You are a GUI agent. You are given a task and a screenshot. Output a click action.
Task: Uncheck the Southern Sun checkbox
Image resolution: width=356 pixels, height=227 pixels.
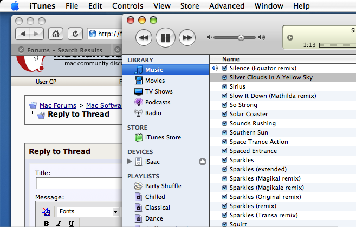click(224, 132)
